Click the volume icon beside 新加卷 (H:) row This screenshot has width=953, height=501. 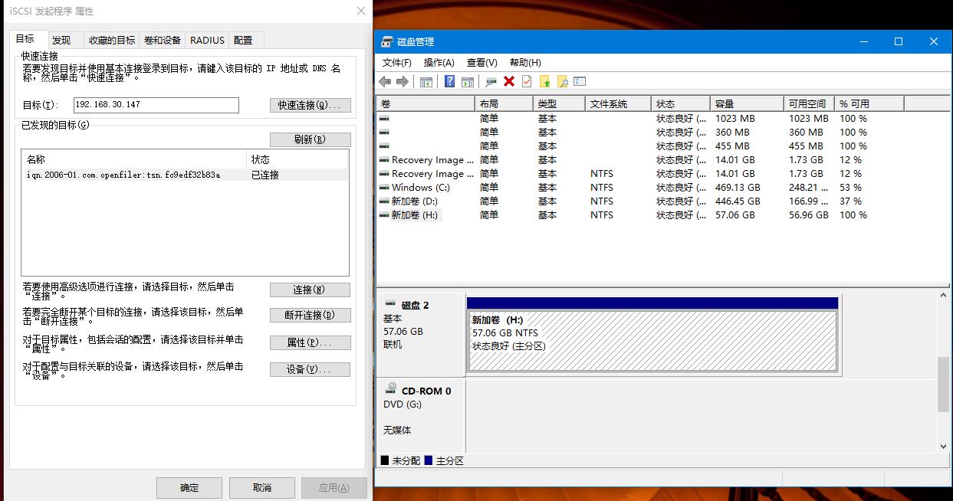pos(384,214)
